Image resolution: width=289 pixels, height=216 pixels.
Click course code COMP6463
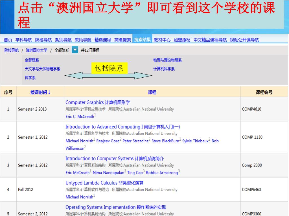tap(251, 190)
